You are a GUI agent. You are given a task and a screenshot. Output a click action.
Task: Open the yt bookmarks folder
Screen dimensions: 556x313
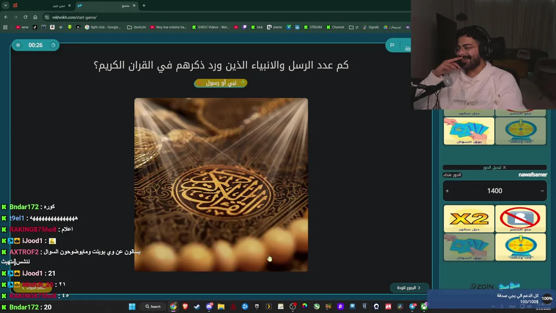tap(354, 27)
